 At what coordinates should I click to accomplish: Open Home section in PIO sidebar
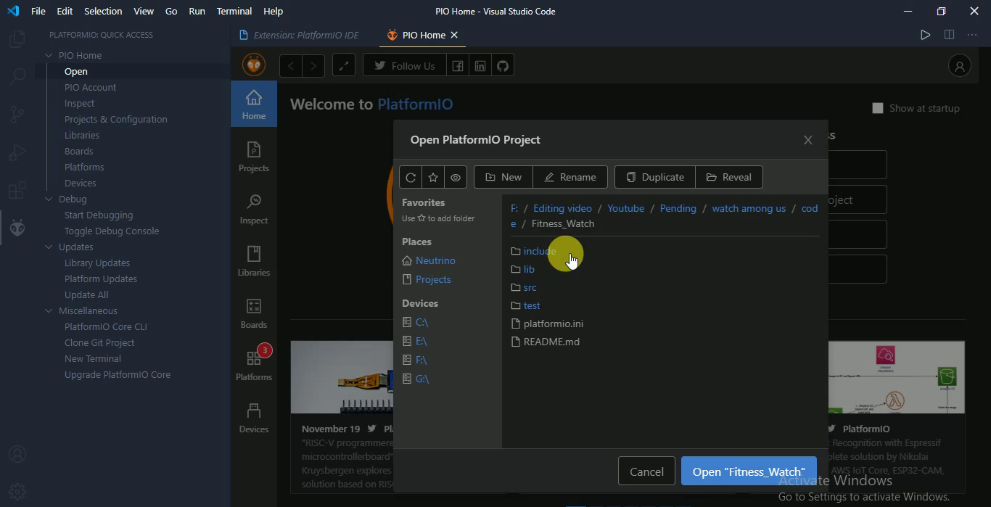pyautogui.click(x=254, y=104)
